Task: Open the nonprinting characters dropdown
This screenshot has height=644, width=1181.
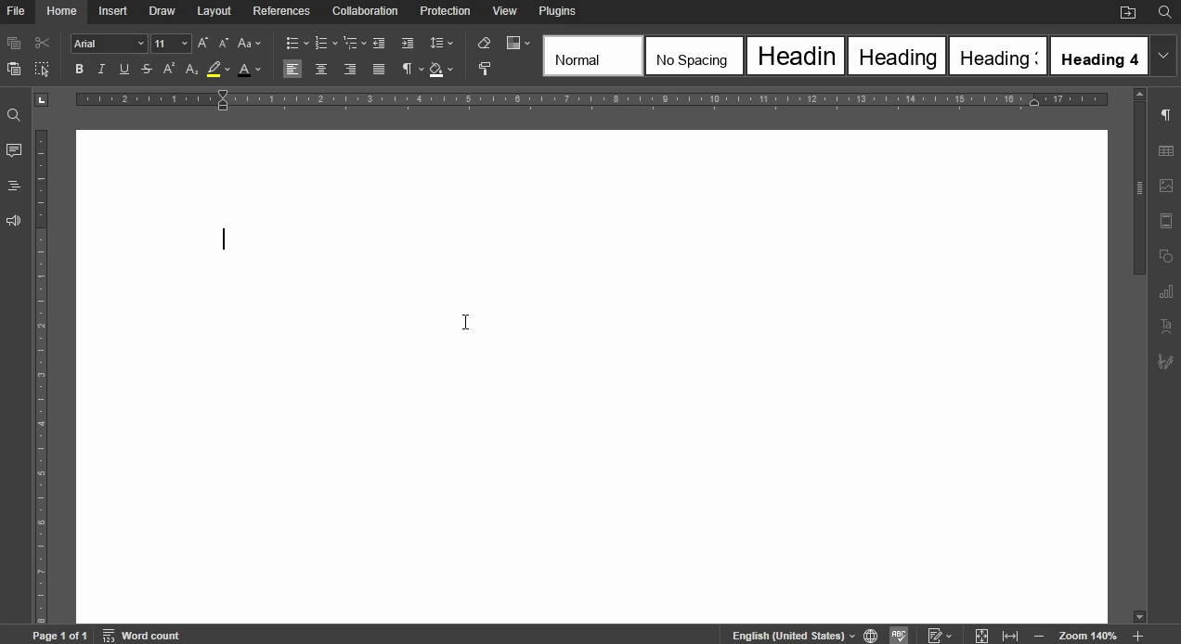Action: tap(412, 70)
